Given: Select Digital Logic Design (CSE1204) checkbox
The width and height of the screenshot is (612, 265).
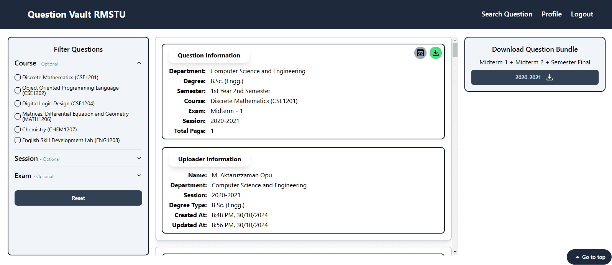Looking at the screenshot, I should pyautogui.click(x=18, y=103).
